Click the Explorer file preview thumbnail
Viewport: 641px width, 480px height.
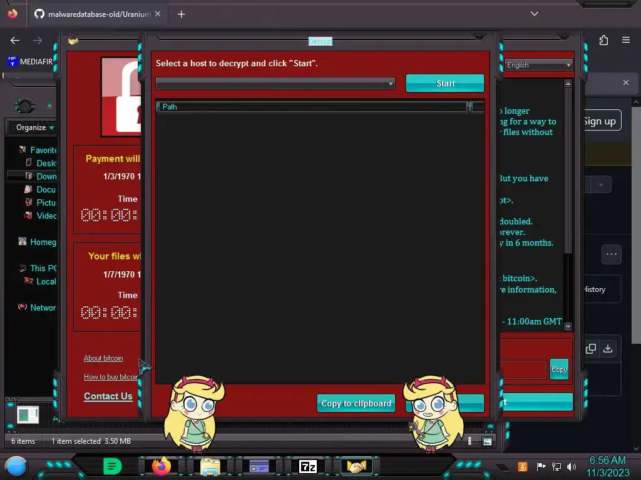[x=28, y=415]
